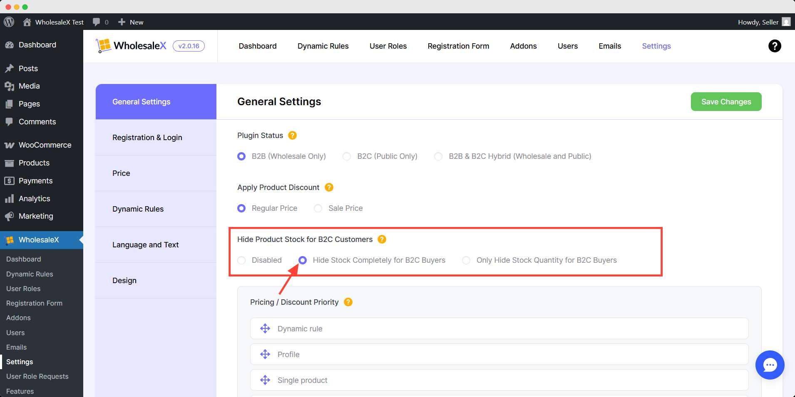Click the Comments icon in sidebar
795x397 pixels.
point(9,122)
